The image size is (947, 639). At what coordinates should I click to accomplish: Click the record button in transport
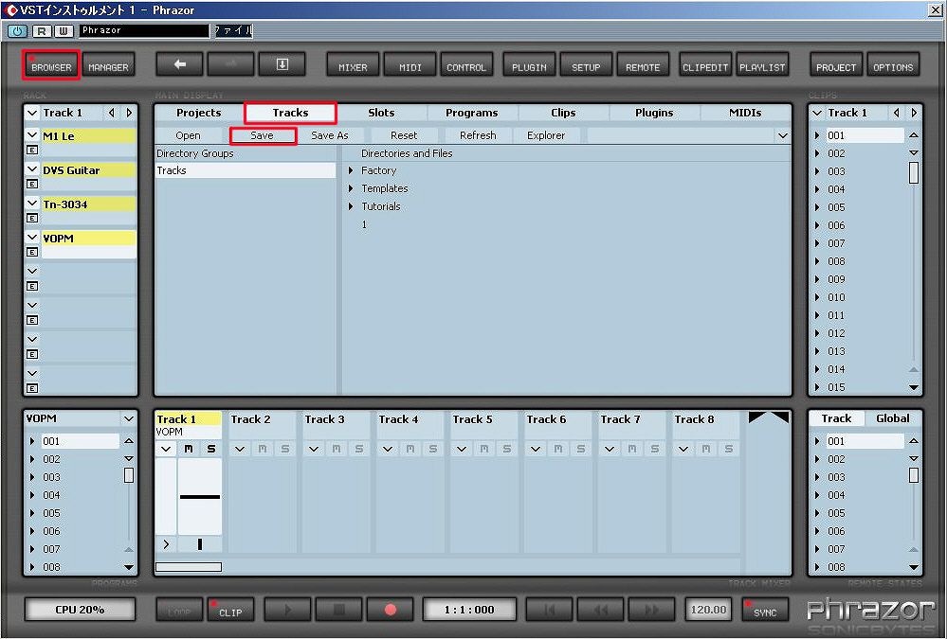tap(391, 610)
